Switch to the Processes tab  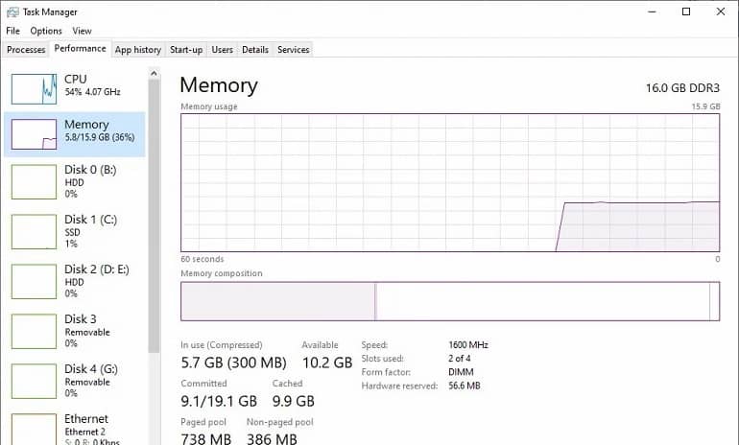tap(26, 49)
